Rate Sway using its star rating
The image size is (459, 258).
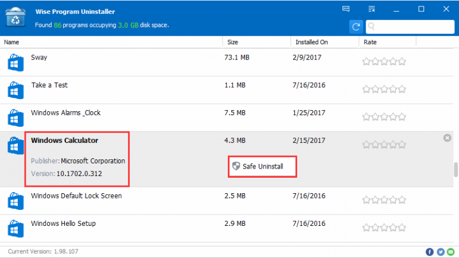(384, 61)
